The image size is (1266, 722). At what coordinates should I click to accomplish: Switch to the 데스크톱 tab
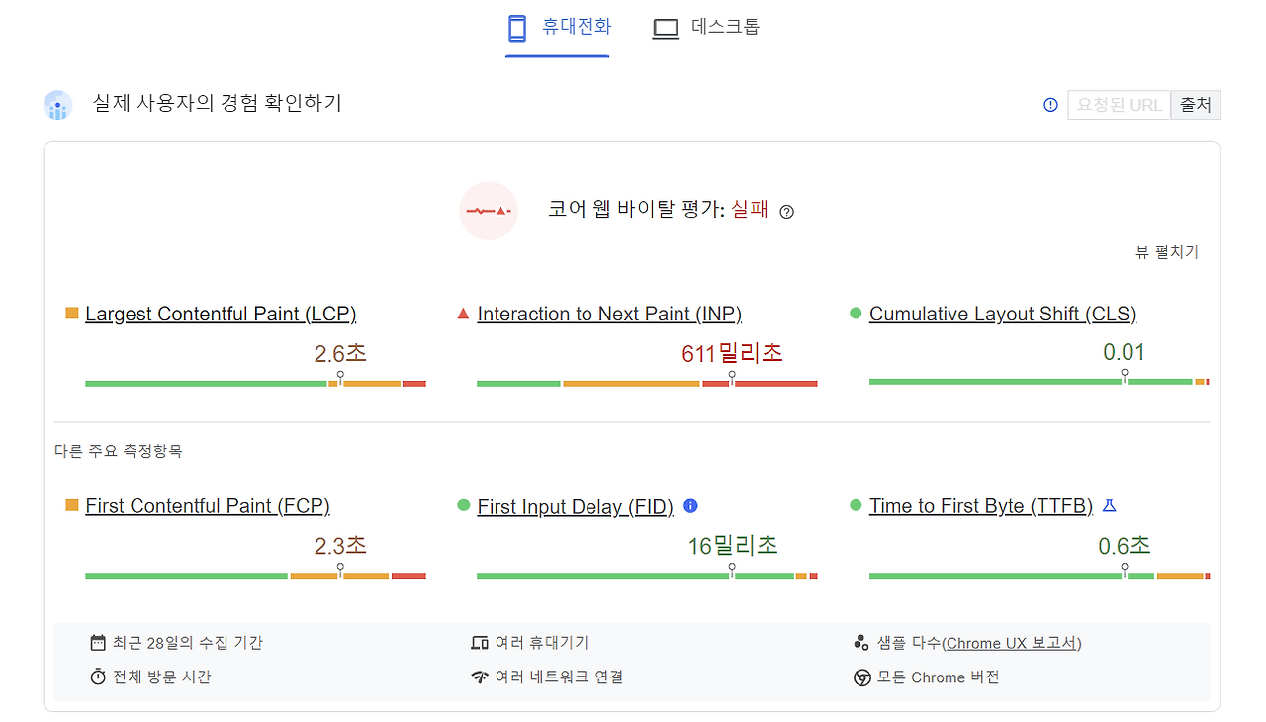705,27
